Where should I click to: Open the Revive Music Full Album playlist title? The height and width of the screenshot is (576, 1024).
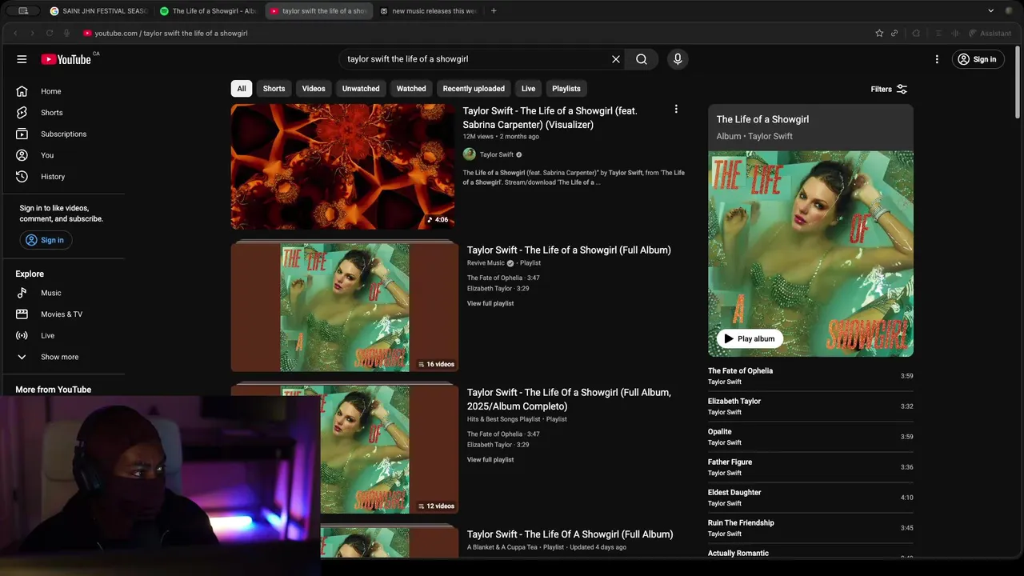[569, 250]
